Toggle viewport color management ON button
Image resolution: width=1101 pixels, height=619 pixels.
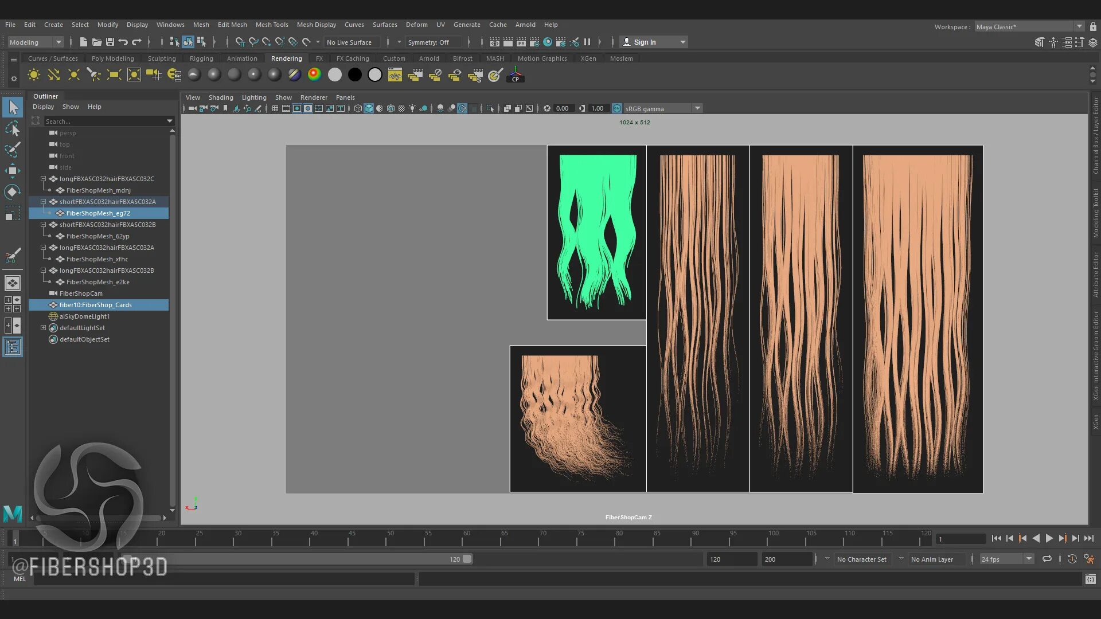(617, 108)
